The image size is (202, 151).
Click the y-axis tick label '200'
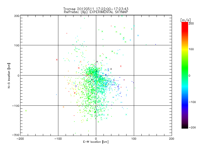click(17, 16)
